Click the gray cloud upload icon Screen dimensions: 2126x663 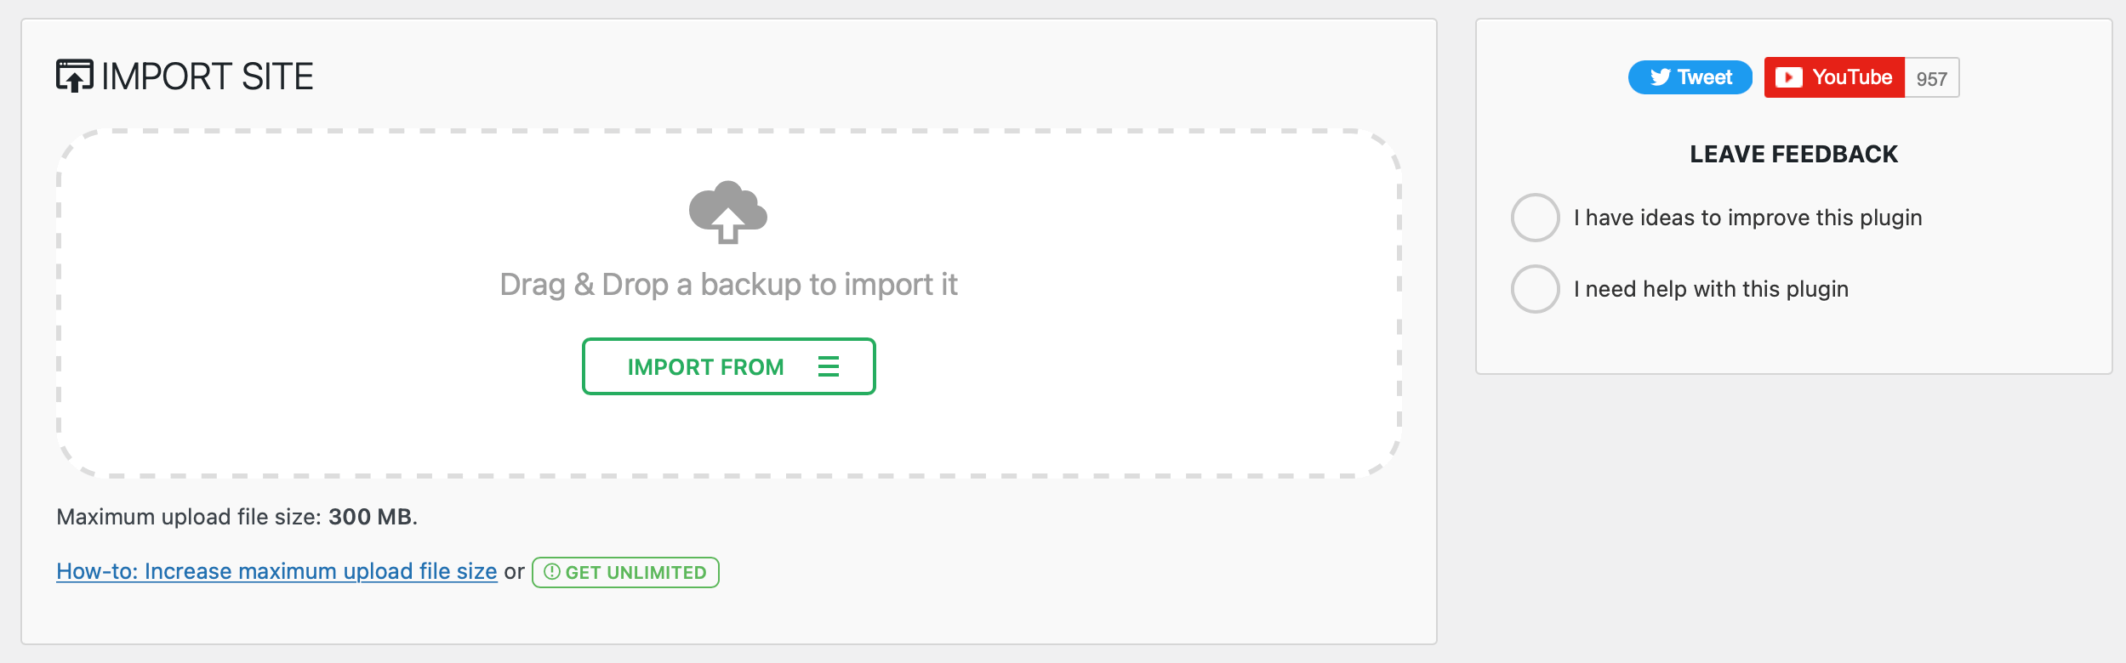pos(727,214)
